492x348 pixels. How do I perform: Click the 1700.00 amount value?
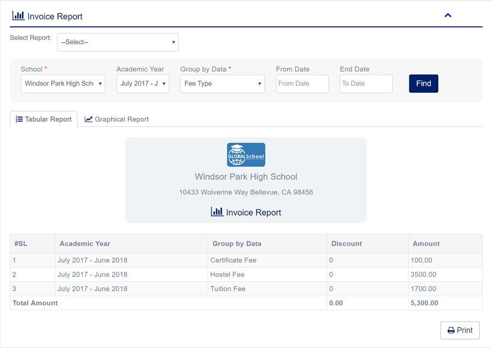pos(423,289)
